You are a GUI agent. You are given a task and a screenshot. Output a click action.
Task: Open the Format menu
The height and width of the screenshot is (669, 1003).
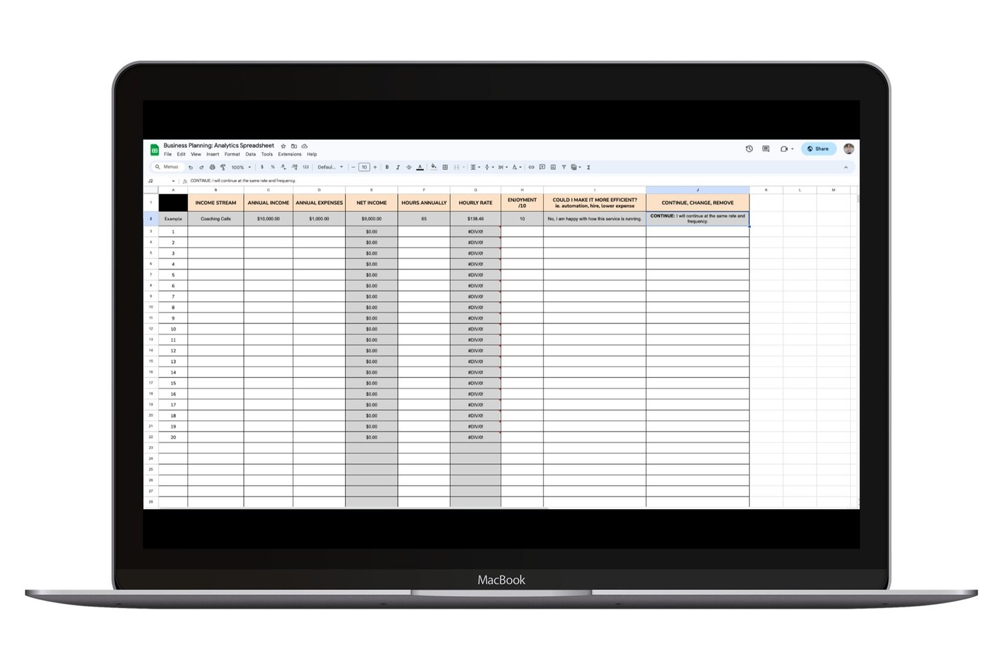point(232,154)
